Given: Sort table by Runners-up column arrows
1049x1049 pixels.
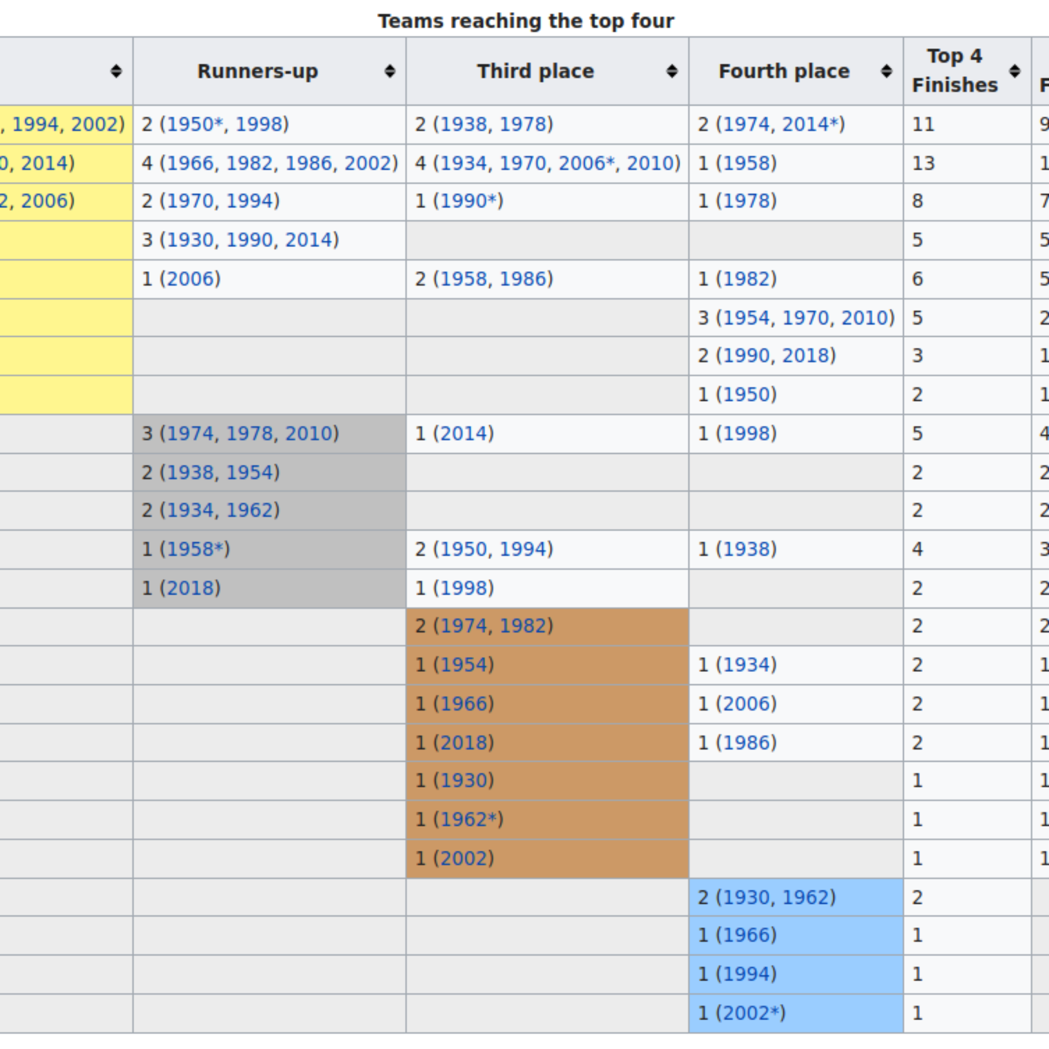Looking at the screenshot, I should [389, 71].
